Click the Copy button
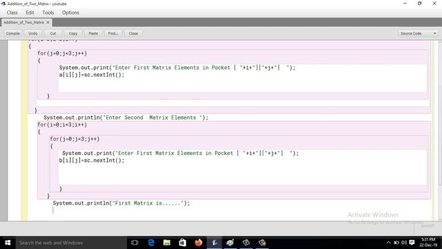 (73, 33)
